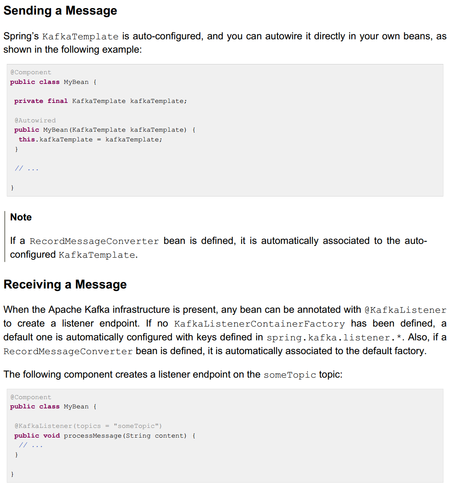
Task: Click the "this.kafkaTemplate = kafkaTemplate;" assignment line
Action: [x=90, y=139]
